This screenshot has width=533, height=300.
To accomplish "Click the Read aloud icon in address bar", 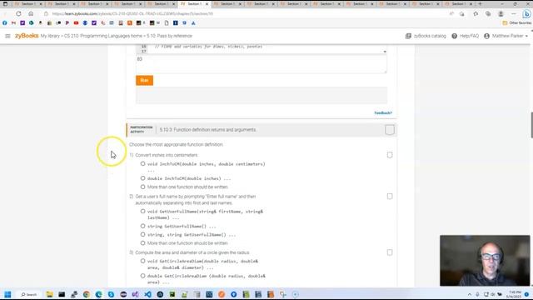I will [451, 14].
